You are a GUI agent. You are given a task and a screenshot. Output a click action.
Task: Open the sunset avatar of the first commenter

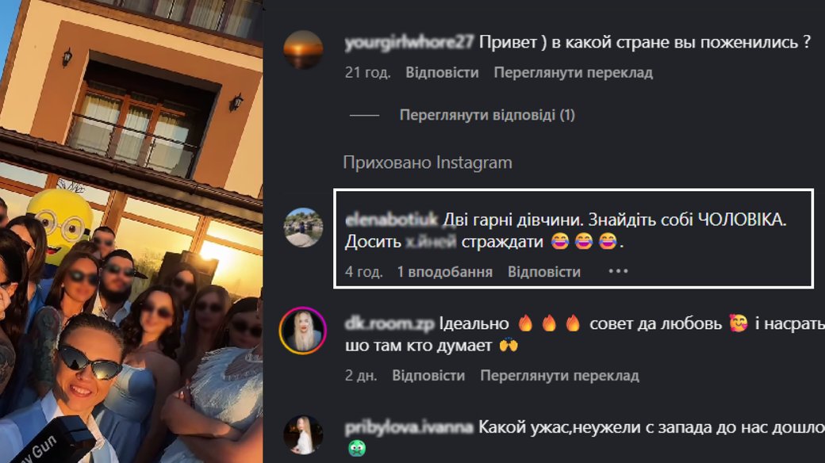[x=303, y=50]
